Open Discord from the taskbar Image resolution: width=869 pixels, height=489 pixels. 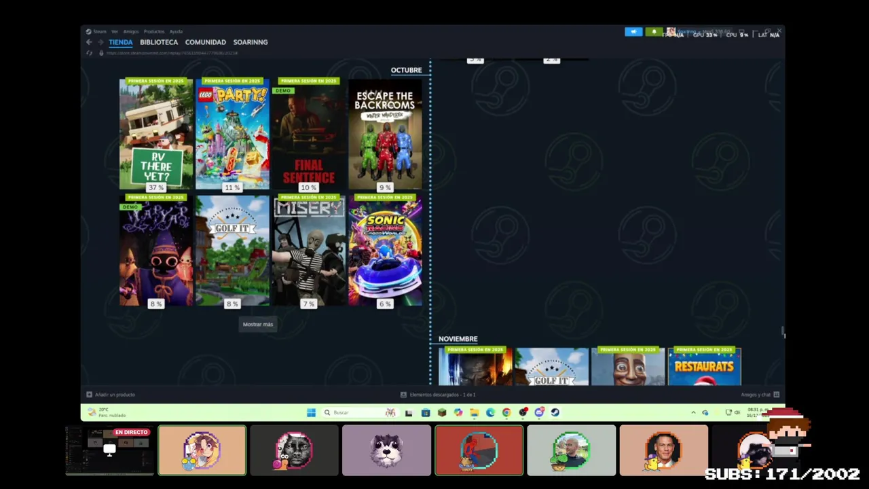point(539,412)
